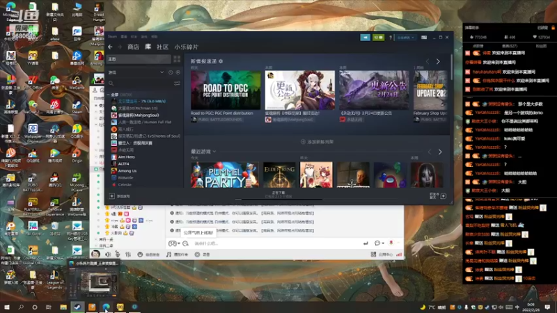Viewport: 557px width, 313px height.
Task: Open the app center grid icon
Action: point(373,255)
